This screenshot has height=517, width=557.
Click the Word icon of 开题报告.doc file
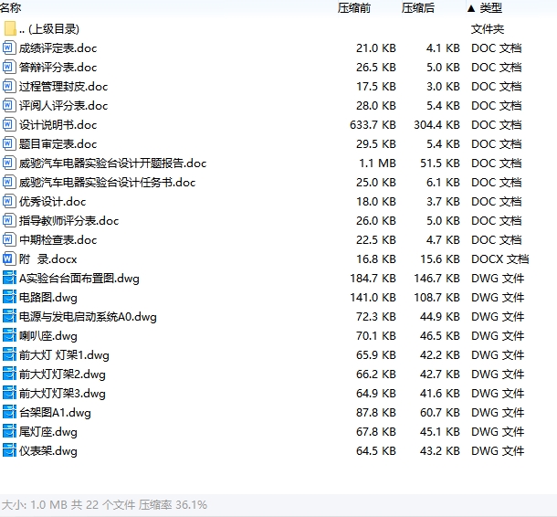pyautogui.click(x=9, y=164)
